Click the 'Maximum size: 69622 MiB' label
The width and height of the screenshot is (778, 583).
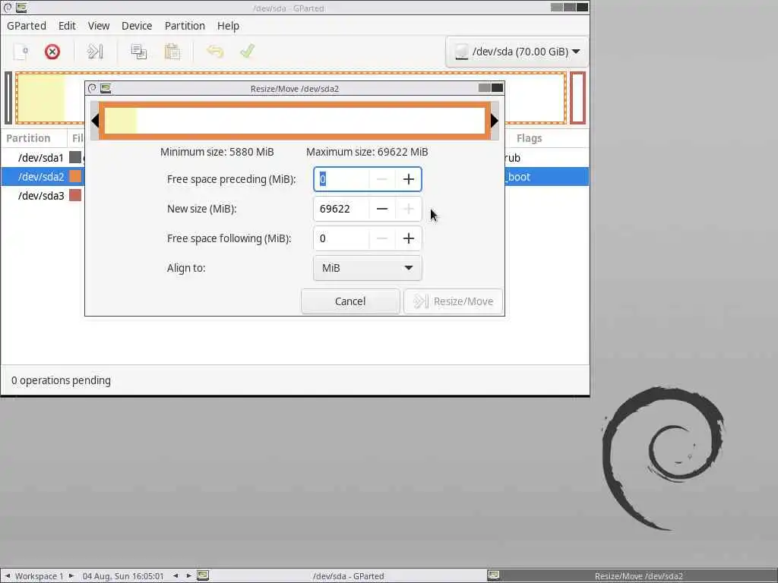click(x=367, y=152)
